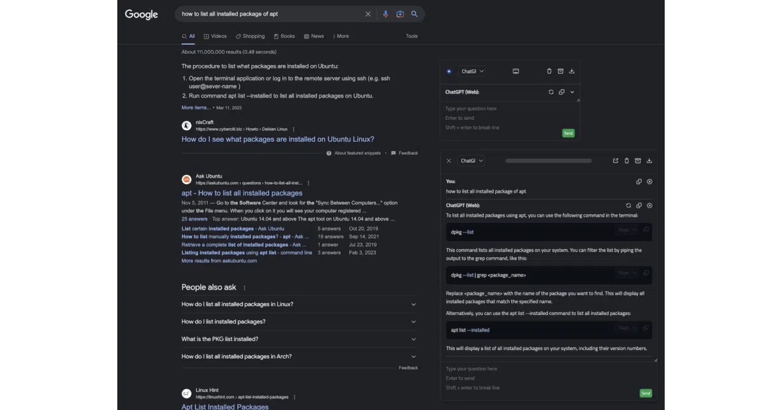
Task: Delete the conversation using its header trash icon
Action: (627, 161)
